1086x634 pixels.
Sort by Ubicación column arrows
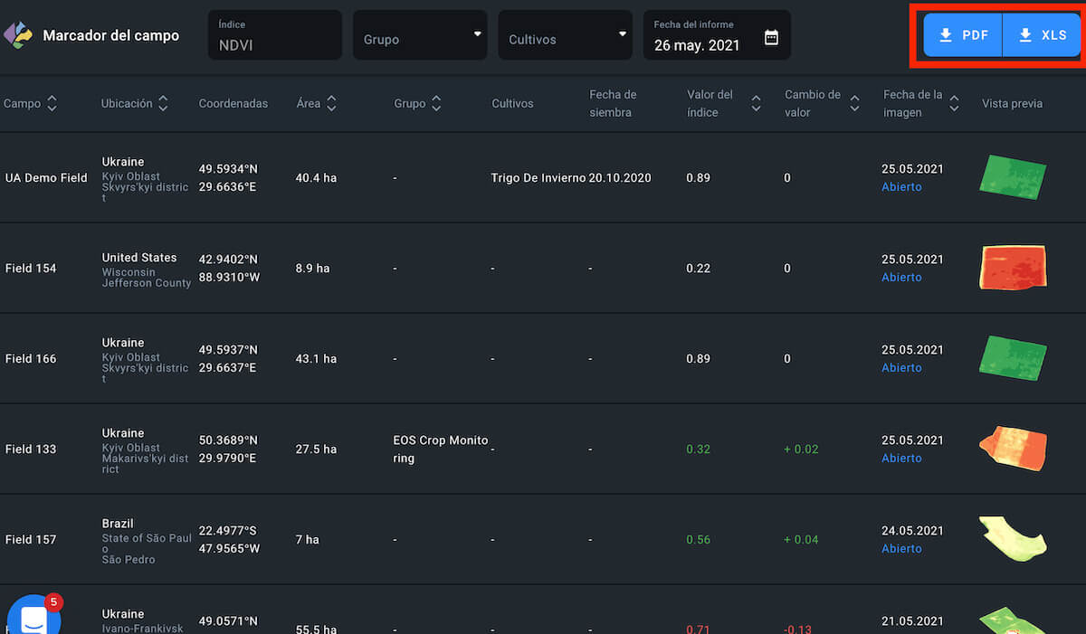163,104
